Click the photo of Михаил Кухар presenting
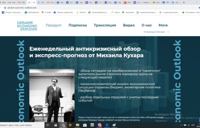This screenshot has height=128, width=200. [x=52, y=95]
